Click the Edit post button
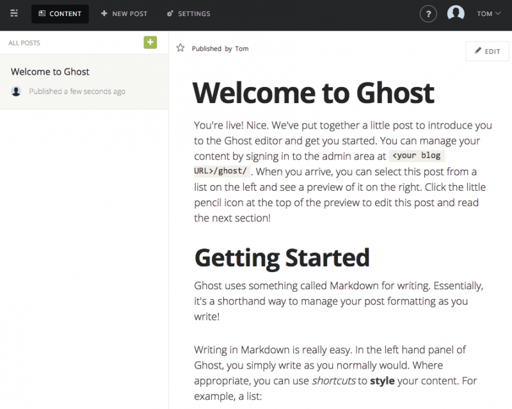The image size is (512, 409). coord(487,51)
